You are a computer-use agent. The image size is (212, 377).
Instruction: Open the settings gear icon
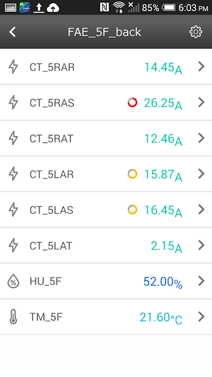tap(196, 32)
